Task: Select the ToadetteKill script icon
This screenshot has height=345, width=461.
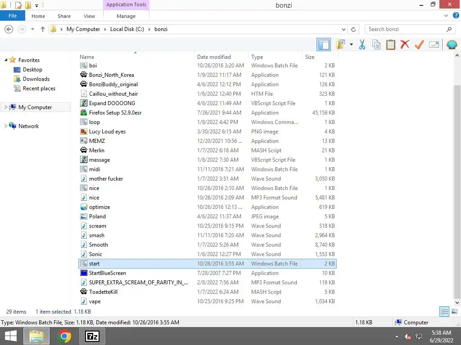Action: click(83, 292)
